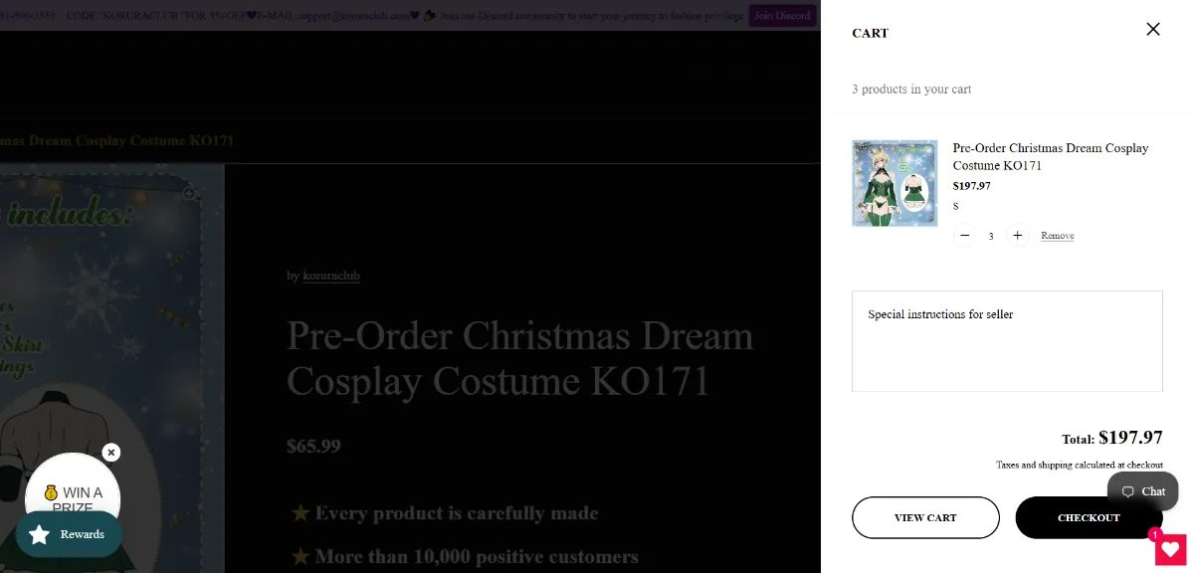1194x573 pixels.
Task: Visit the koruraclub vendor link
Action: tap(331, 275)
